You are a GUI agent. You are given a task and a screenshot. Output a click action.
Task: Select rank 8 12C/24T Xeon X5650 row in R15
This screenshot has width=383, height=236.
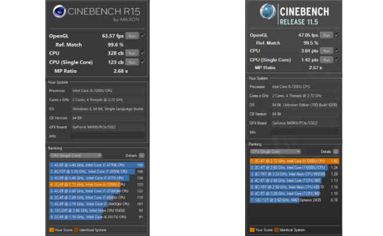click(x=97, y=211)
